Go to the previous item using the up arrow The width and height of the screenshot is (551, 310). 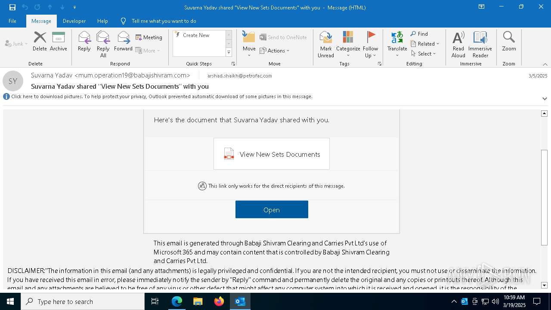coord(50,7)
